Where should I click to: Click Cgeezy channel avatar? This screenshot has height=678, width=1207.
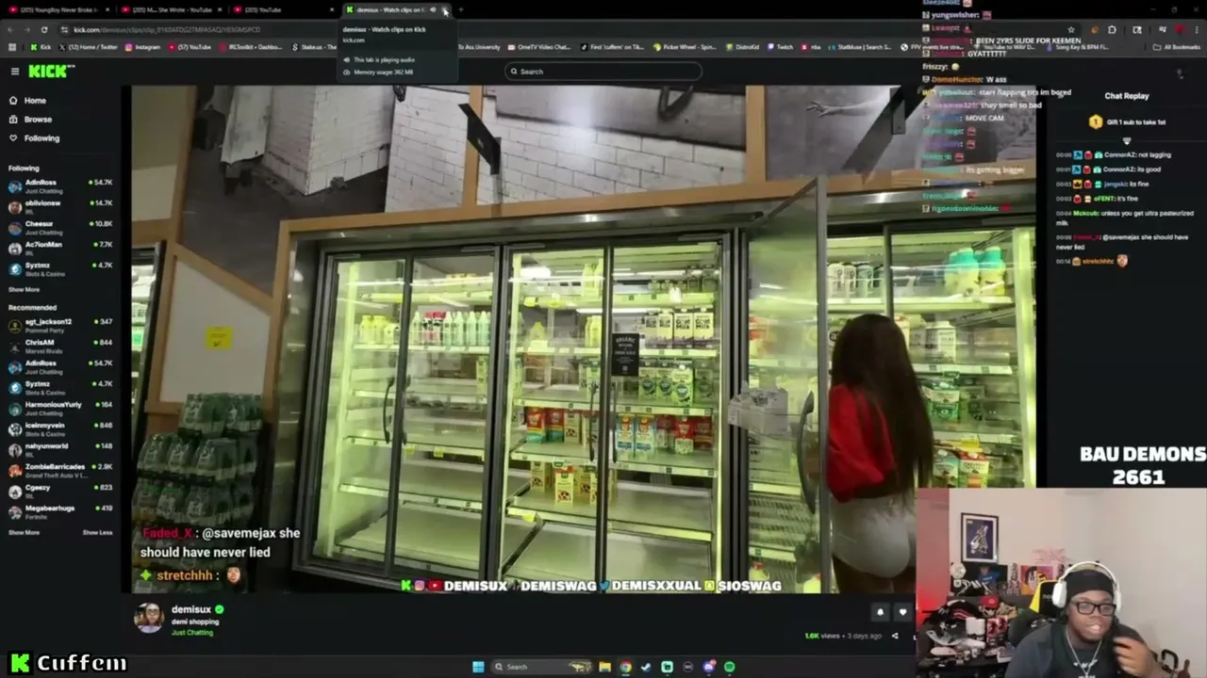pyautogui.click(x=15, y=491)
